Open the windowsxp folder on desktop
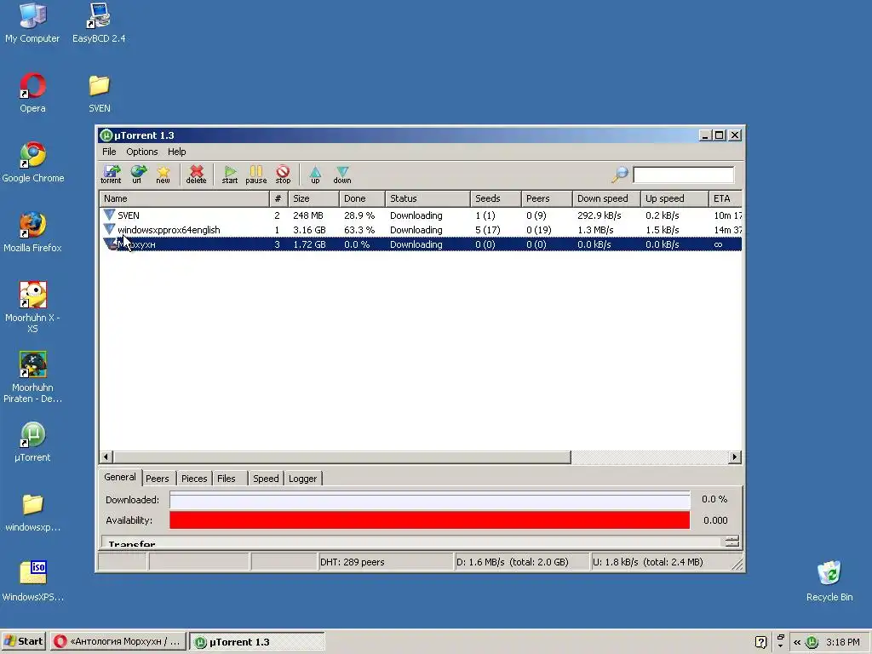The width and height of the screenshot is (872, 654). tap(33, 512)
